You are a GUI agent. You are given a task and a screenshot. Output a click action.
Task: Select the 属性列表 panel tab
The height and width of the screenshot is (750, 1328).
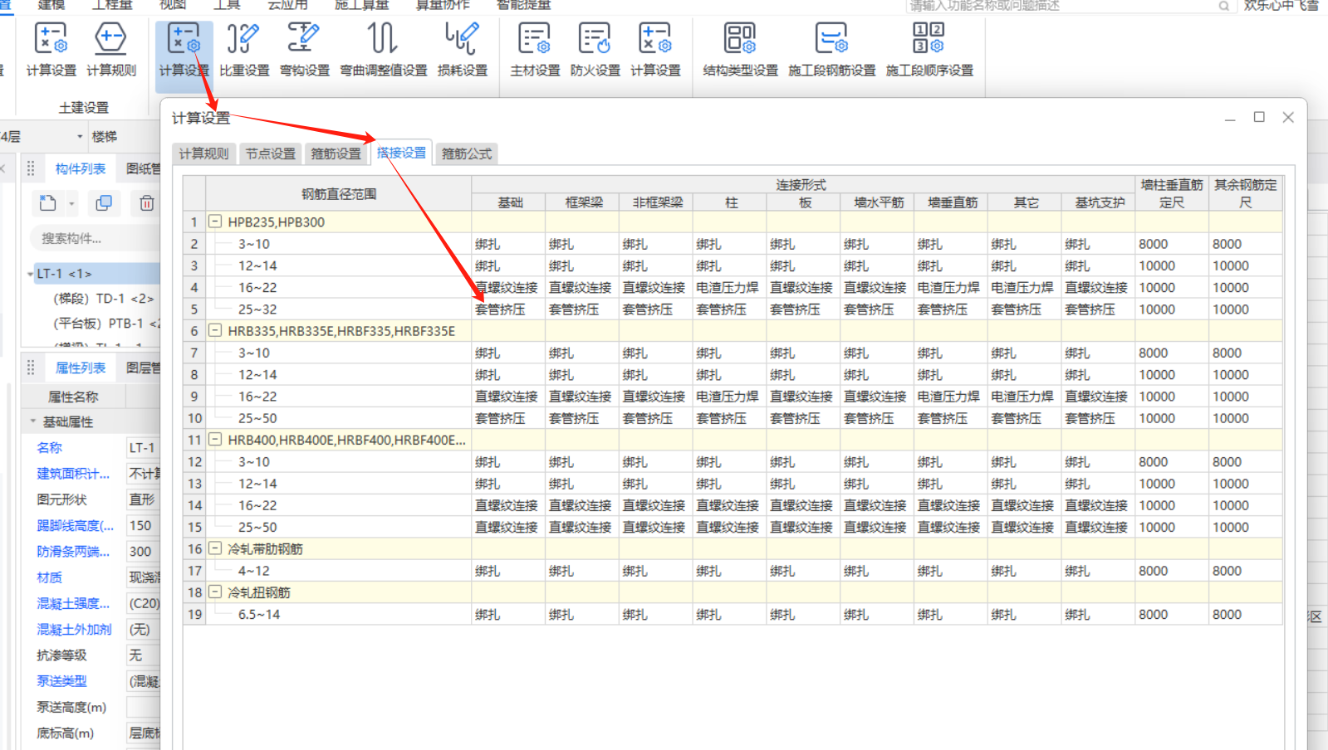[81, 368]
